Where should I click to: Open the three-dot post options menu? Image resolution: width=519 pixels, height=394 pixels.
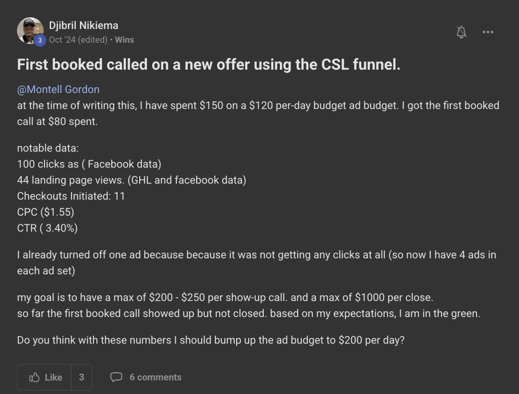coord(488,32)
